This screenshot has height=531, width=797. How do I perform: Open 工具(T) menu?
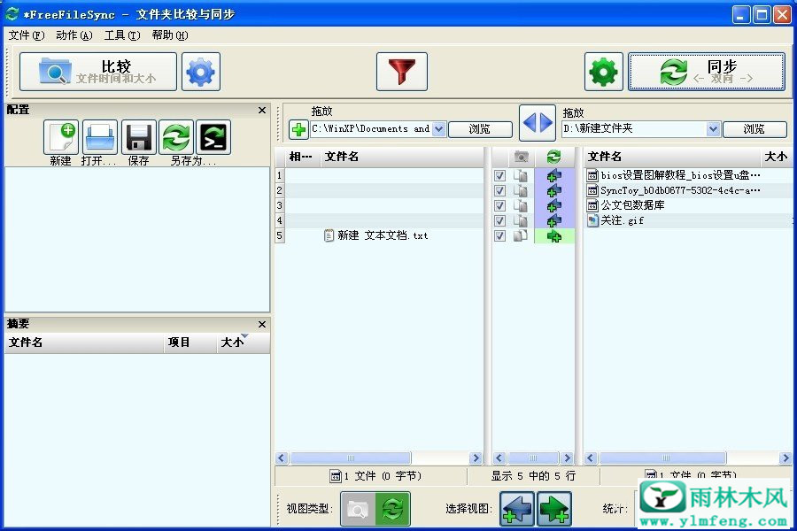click(x=122, y=35)
